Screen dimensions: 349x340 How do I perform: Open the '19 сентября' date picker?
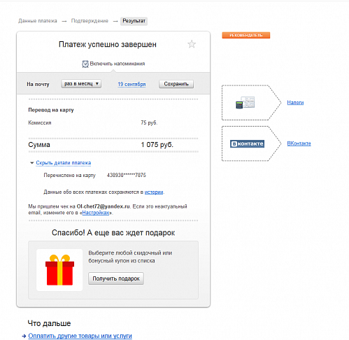[x=131, y=84]
